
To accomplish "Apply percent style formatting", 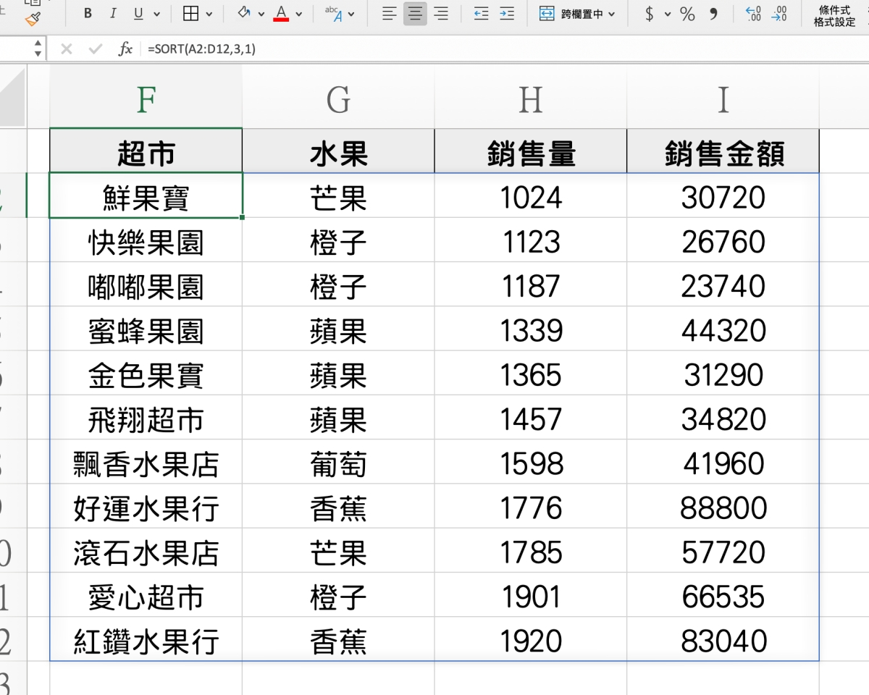I will (687, 14).
